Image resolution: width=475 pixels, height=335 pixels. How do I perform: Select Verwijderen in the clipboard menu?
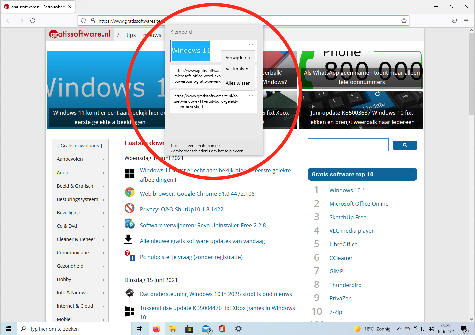pyautogui.click(x=237, y=57)
